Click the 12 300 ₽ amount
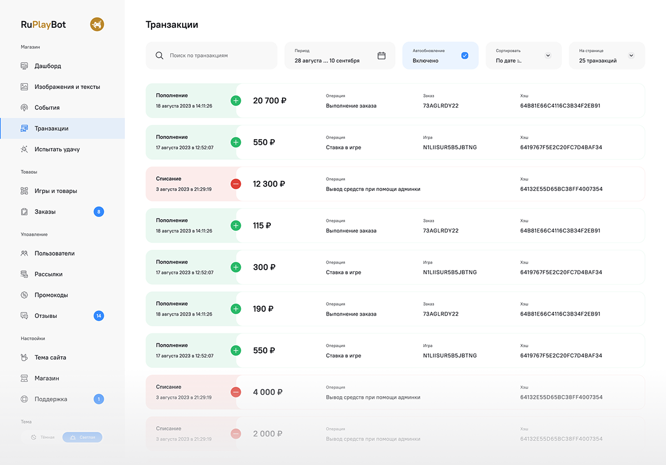 tap(269, 184)
